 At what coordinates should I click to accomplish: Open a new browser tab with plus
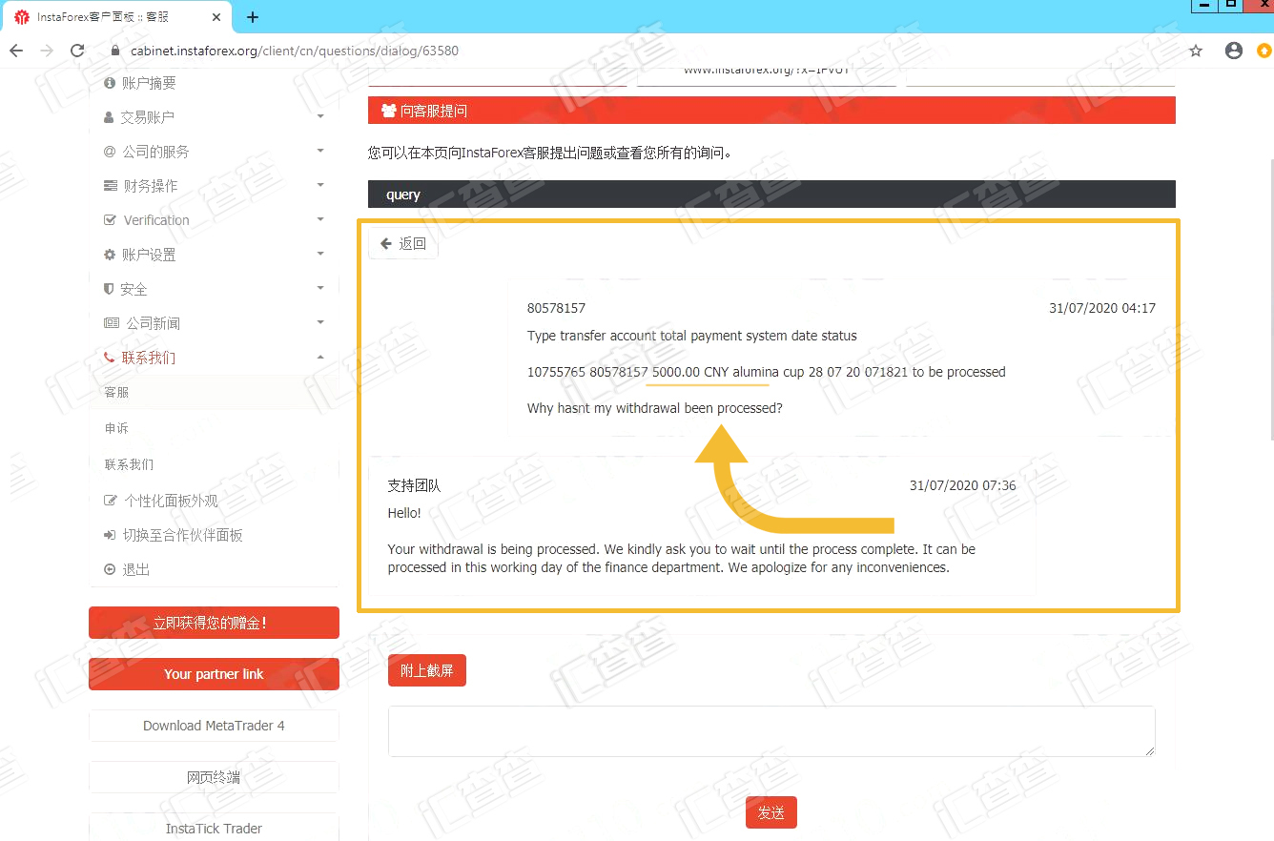(253, 17)
